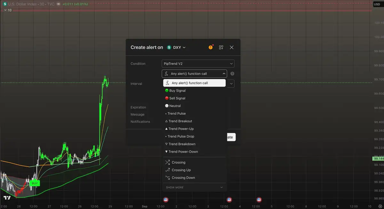This screenshot has width=384, height=209.
Task: Open the US flag event marker before date 2
Action: [166, 200]
